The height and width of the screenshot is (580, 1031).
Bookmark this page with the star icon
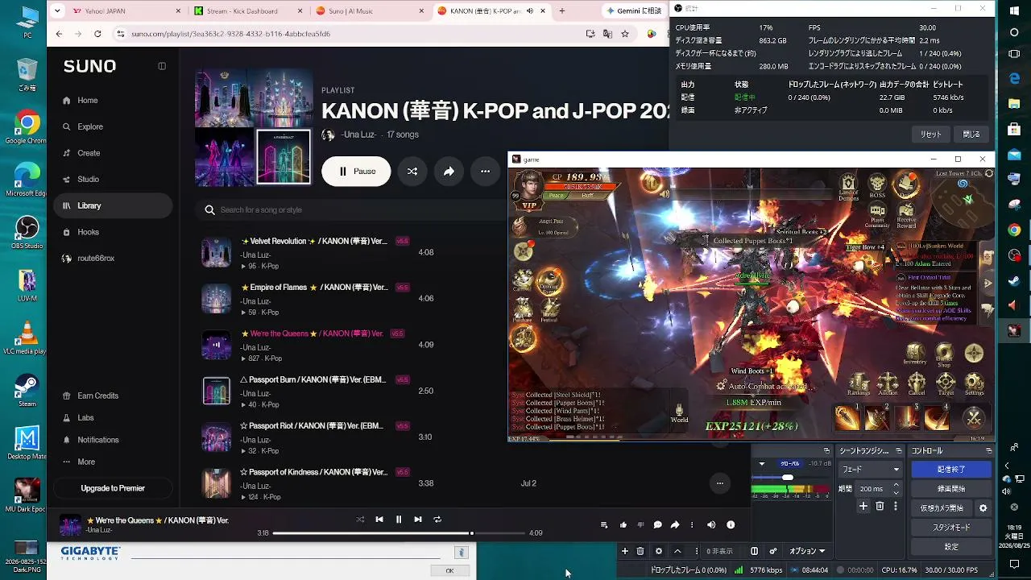[625, 34]
